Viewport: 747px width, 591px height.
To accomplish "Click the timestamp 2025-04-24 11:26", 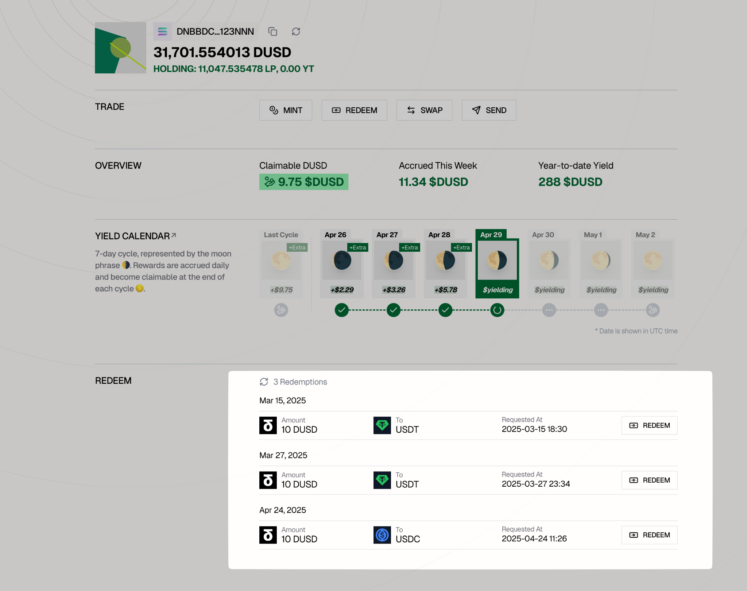I will (534, 538).
